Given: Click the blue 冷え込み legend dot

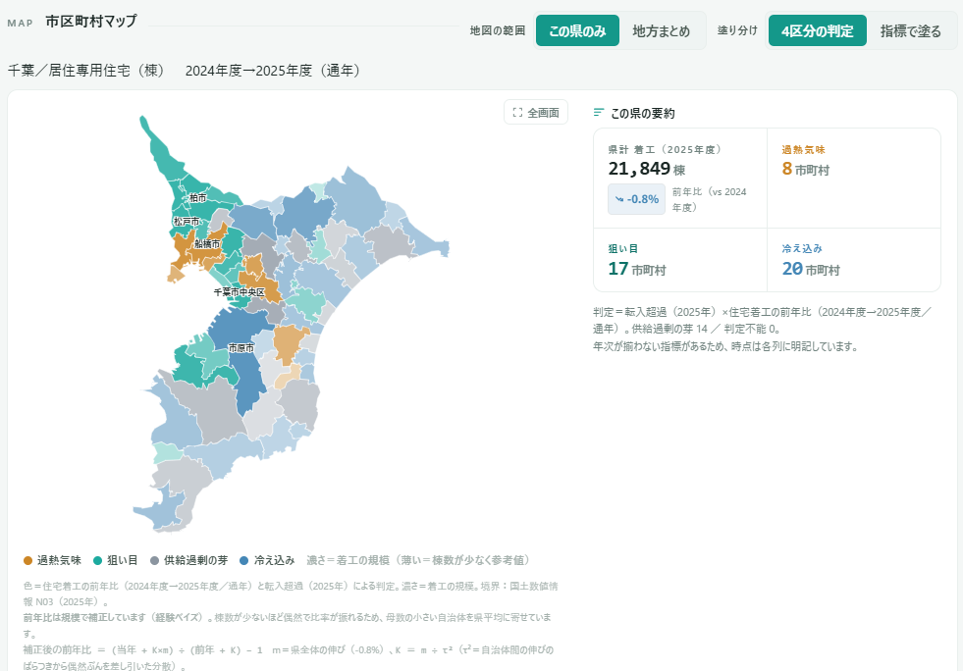Looking at the screenshot, I should [x=243, y=560].
